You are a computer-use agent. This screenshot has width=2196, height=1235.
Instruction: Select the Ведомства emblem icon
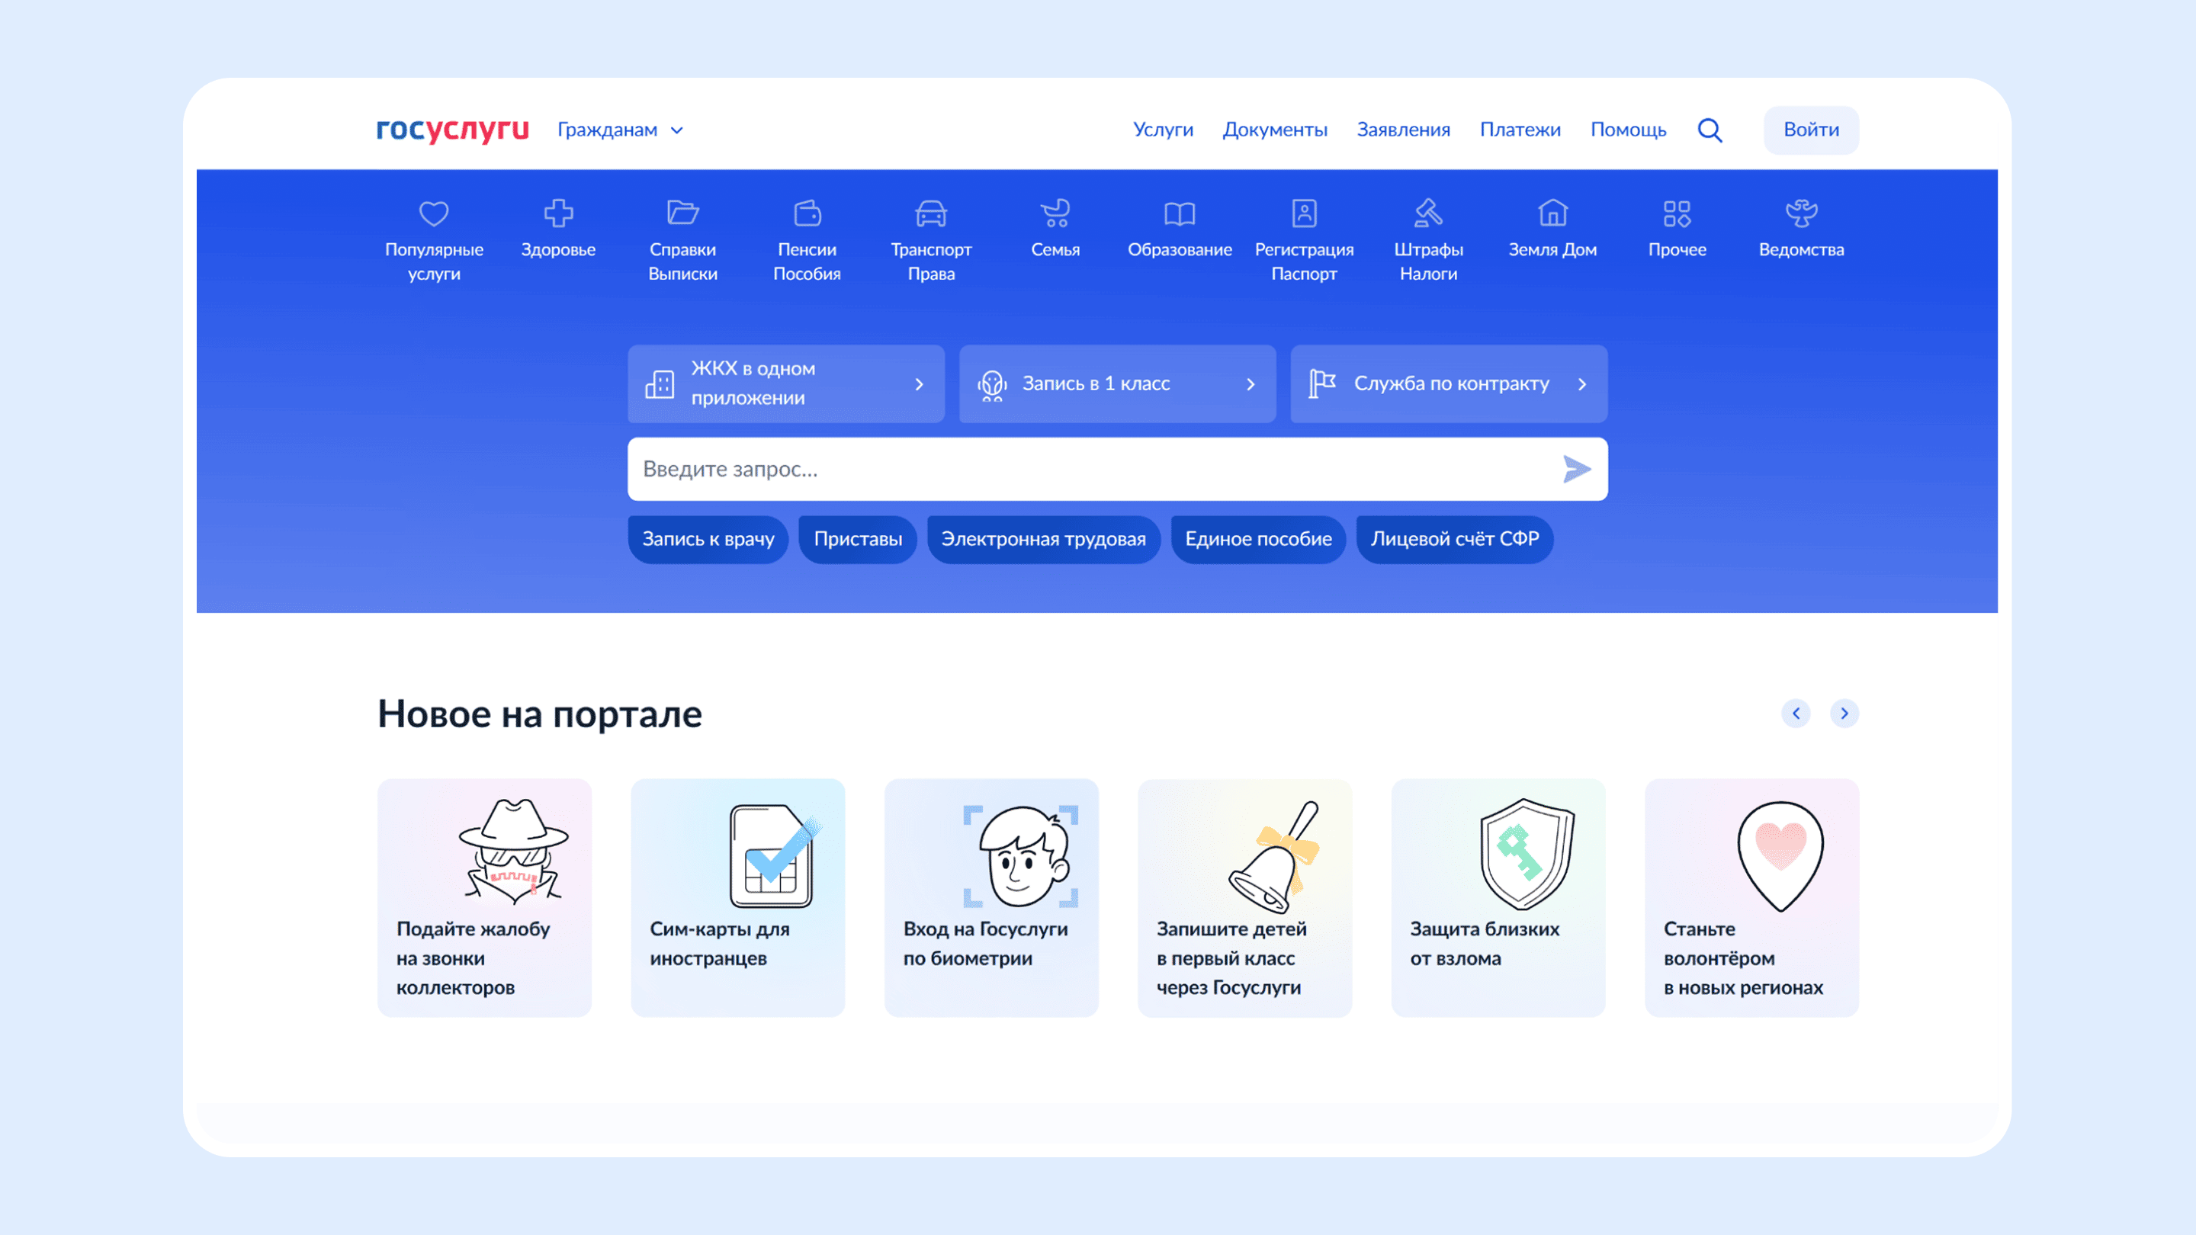point(1801,213)
